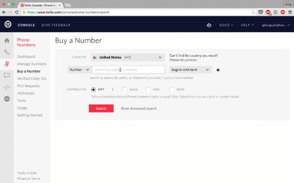Select the Phone Numbers hash icon

(7, 64)
